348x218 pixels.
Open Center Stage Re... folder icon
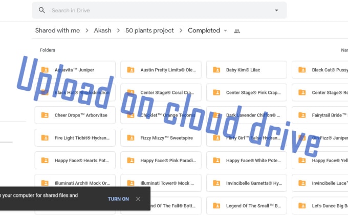[x=302, y=92]
